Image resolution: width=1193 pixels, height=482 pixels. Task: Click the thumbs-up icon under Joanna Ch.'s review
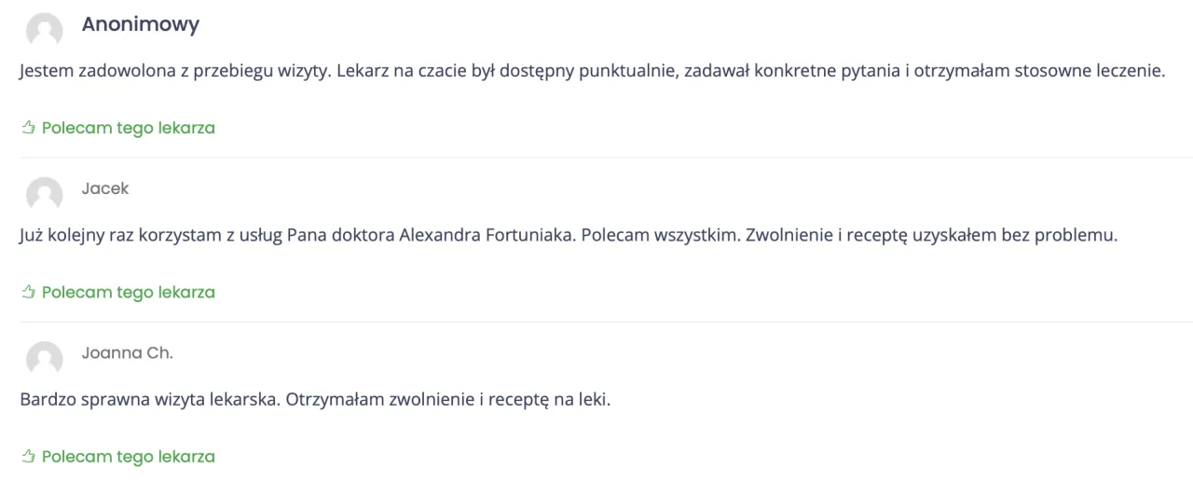[x=28, y=457]
